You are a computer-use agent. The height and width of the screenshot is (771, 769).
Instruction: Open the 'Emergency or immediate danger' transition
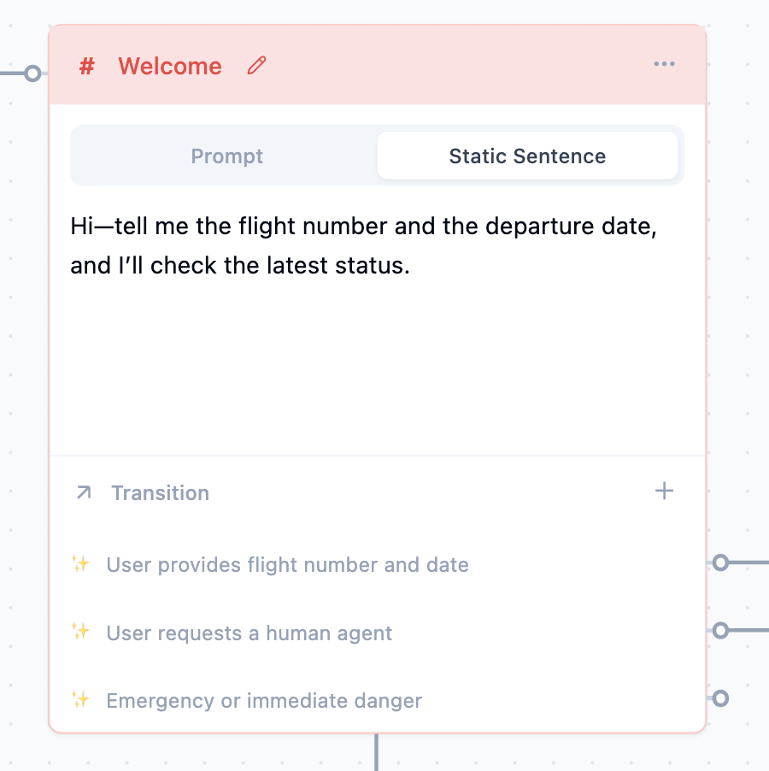[x=264, y=700]
